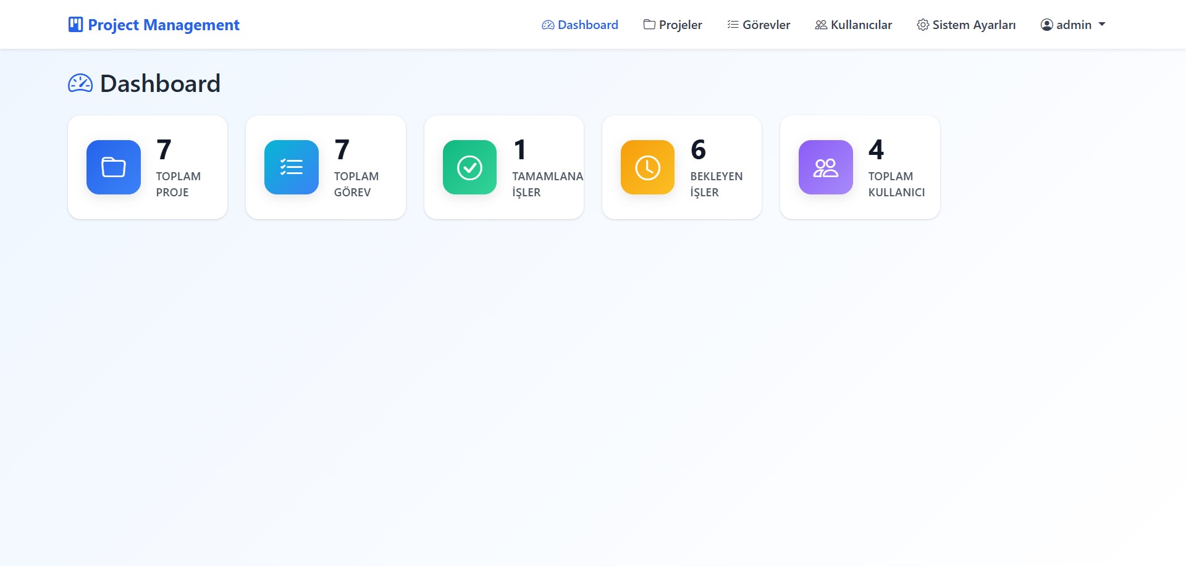Go to Dashboard in the navbar

[x=580, y=25]
